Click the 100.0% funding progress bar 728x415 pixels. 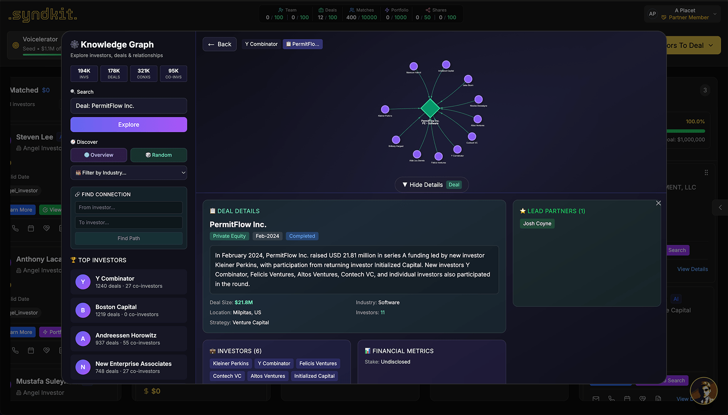pyautogui.click(x=686, y=131)
